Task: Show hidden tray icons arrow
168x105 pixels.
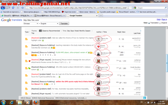Action: click(145, 103)
